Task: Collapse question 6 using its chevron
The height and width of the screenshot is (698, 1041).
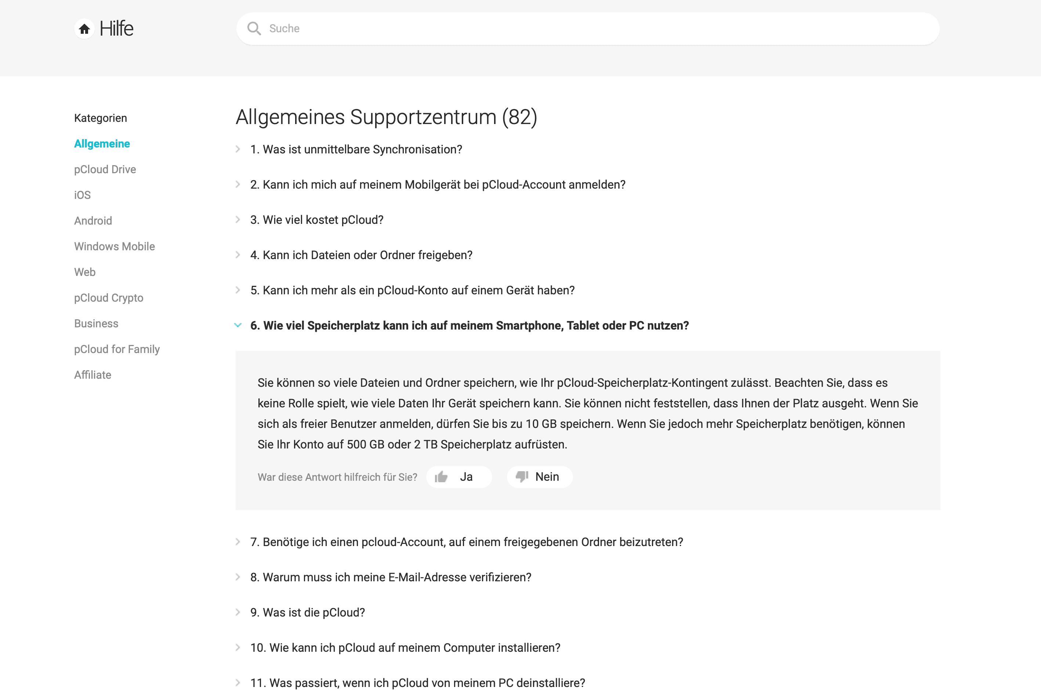Action: click(238, 326)
